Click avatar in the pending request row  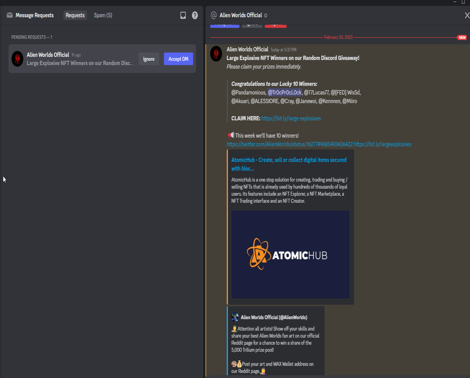pyautogui.click(x=18, y=58)
